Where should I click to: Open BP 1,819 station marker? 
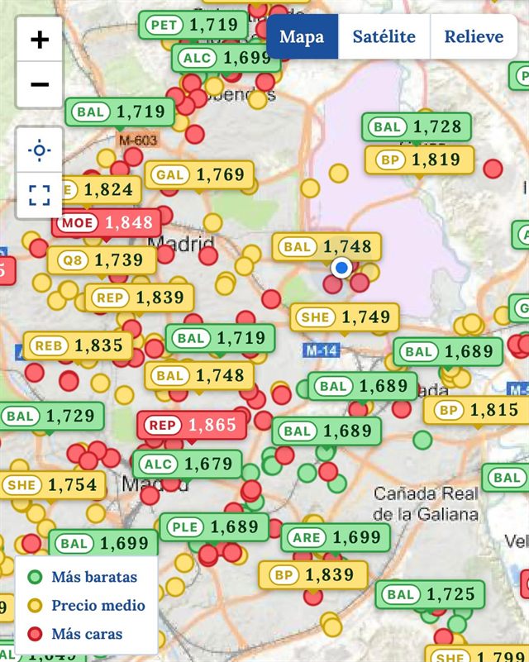point(420,160)
